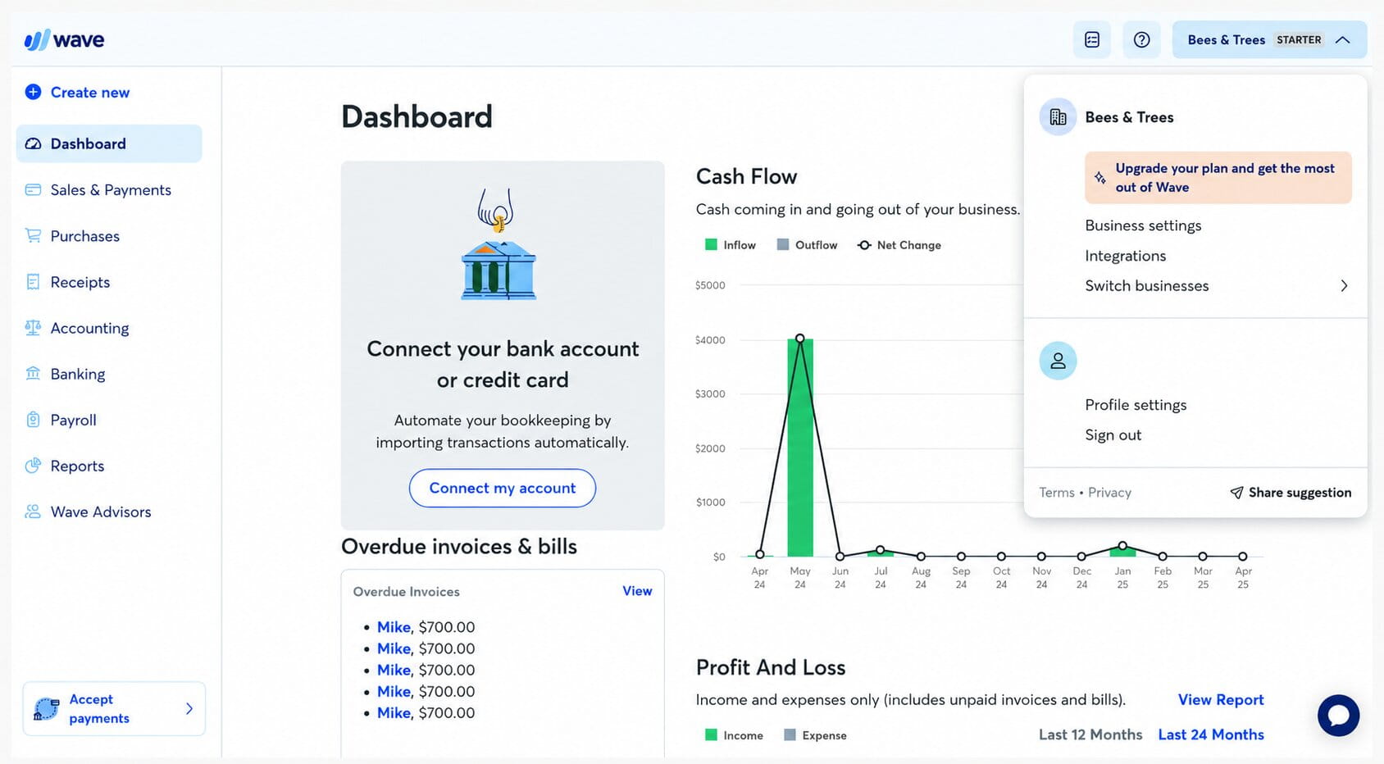Screen dimensions: 1384x764
Task: Click the Terms link
Action: pos(1057,493)
